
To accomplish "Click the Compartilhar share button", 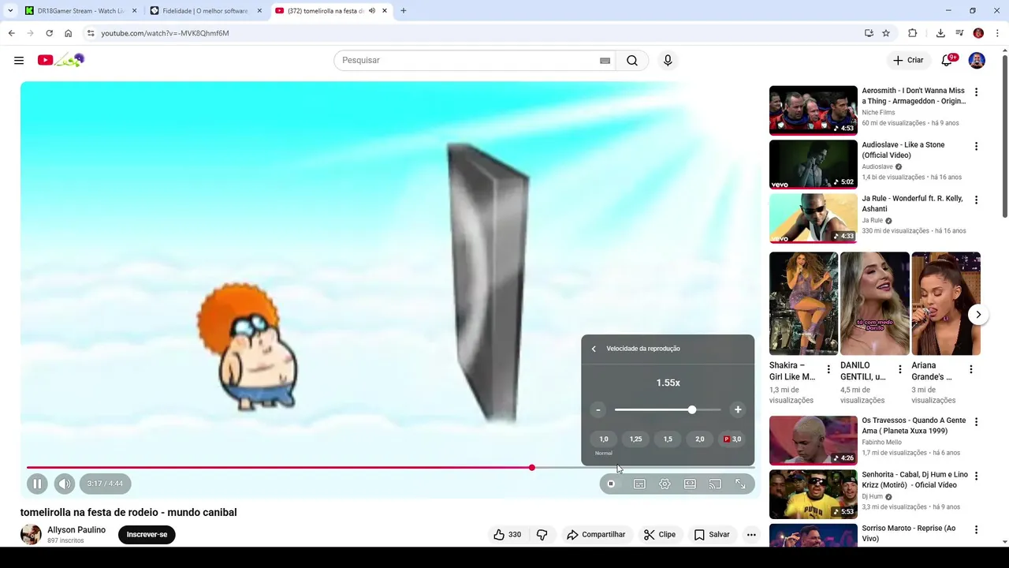I will pos(596,535).
